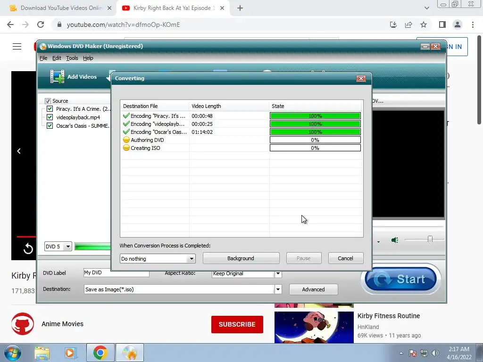The height and width of the screenshot is (362, 483).
Task: Open Chrome tab search chevron
Action: tap(426, 8)
